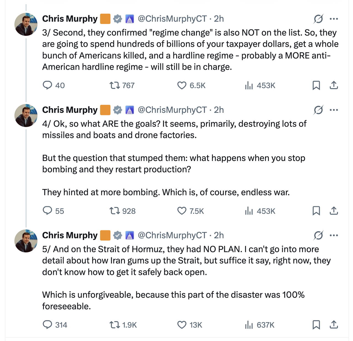
Task: Reply to the 4/ goals tweet
Action: (x=47, y=211)
